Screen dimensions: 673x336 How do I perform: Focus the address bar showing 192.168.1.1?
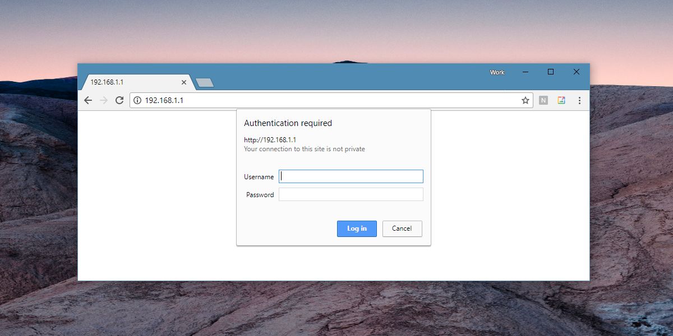(331, 100)
